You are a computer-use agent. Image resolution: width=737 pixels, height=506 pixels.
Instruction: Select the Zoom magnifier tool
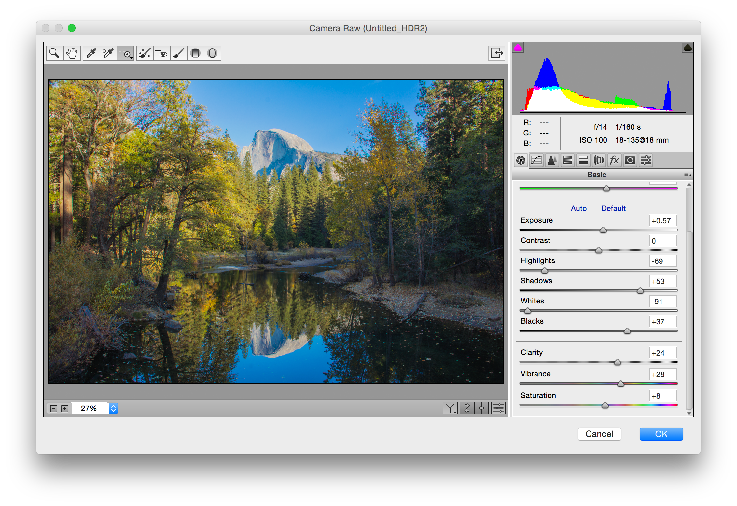(54, 53)
